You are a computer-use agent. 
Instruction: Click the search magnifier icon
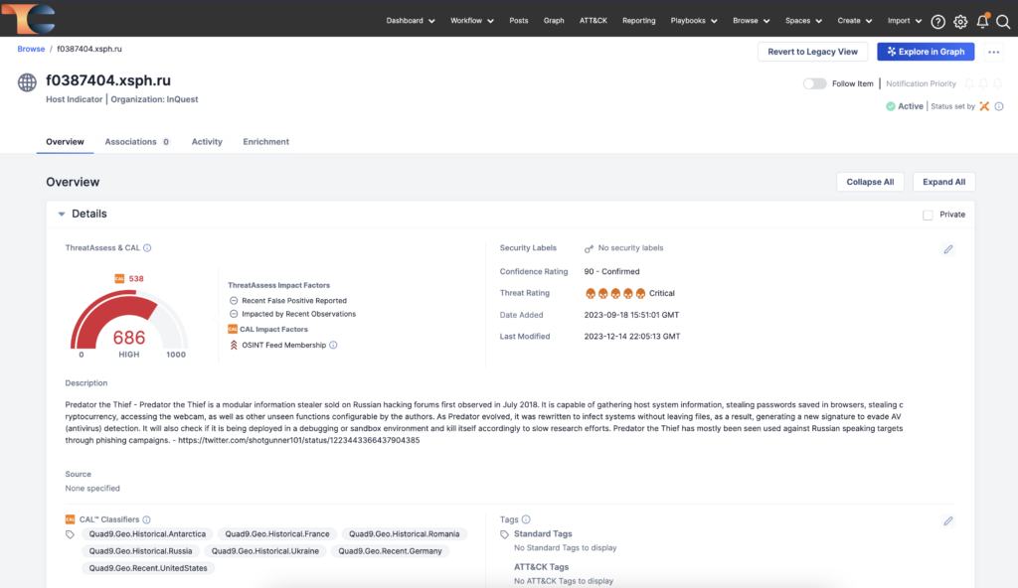coord(1003,22)
